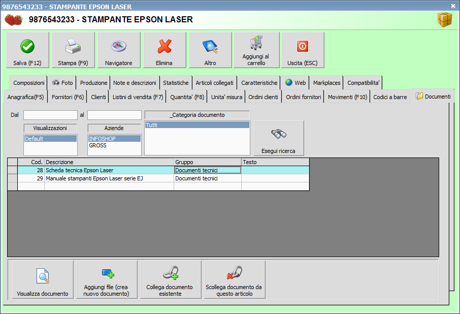460x314 pixels.
Task: Open Navigatore via the compass icon
Action: pos(119,46)
